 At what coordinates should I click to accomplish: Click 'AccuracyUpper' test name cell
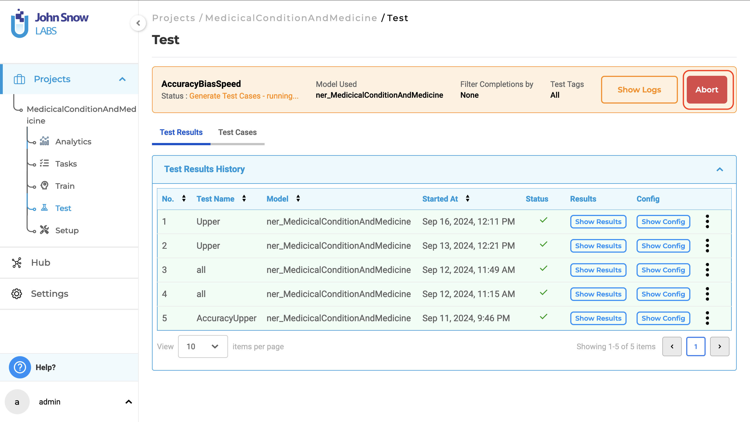pyautogui.click(x=226, y=318)
